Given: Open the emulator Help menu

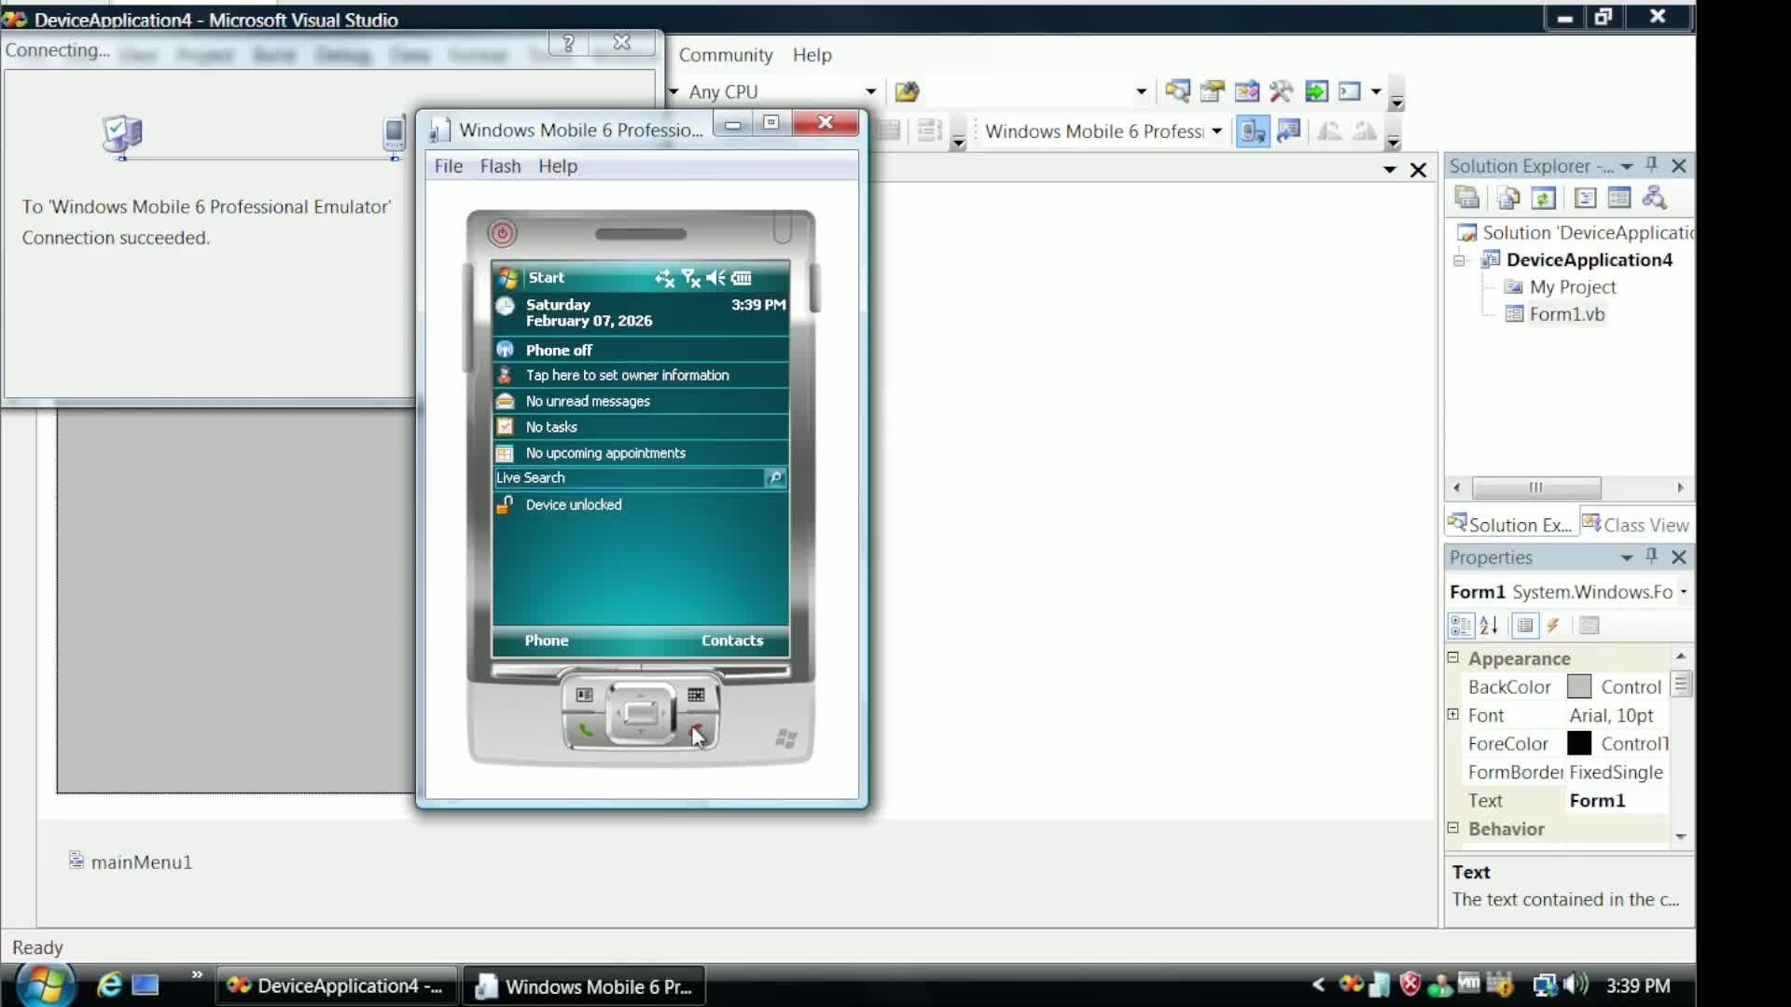Looking at the screenshot, I should coord(558,166).
